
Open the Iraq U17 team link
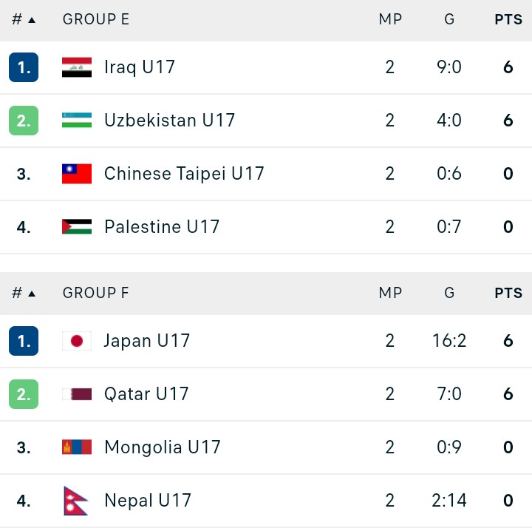pos(140,67)
